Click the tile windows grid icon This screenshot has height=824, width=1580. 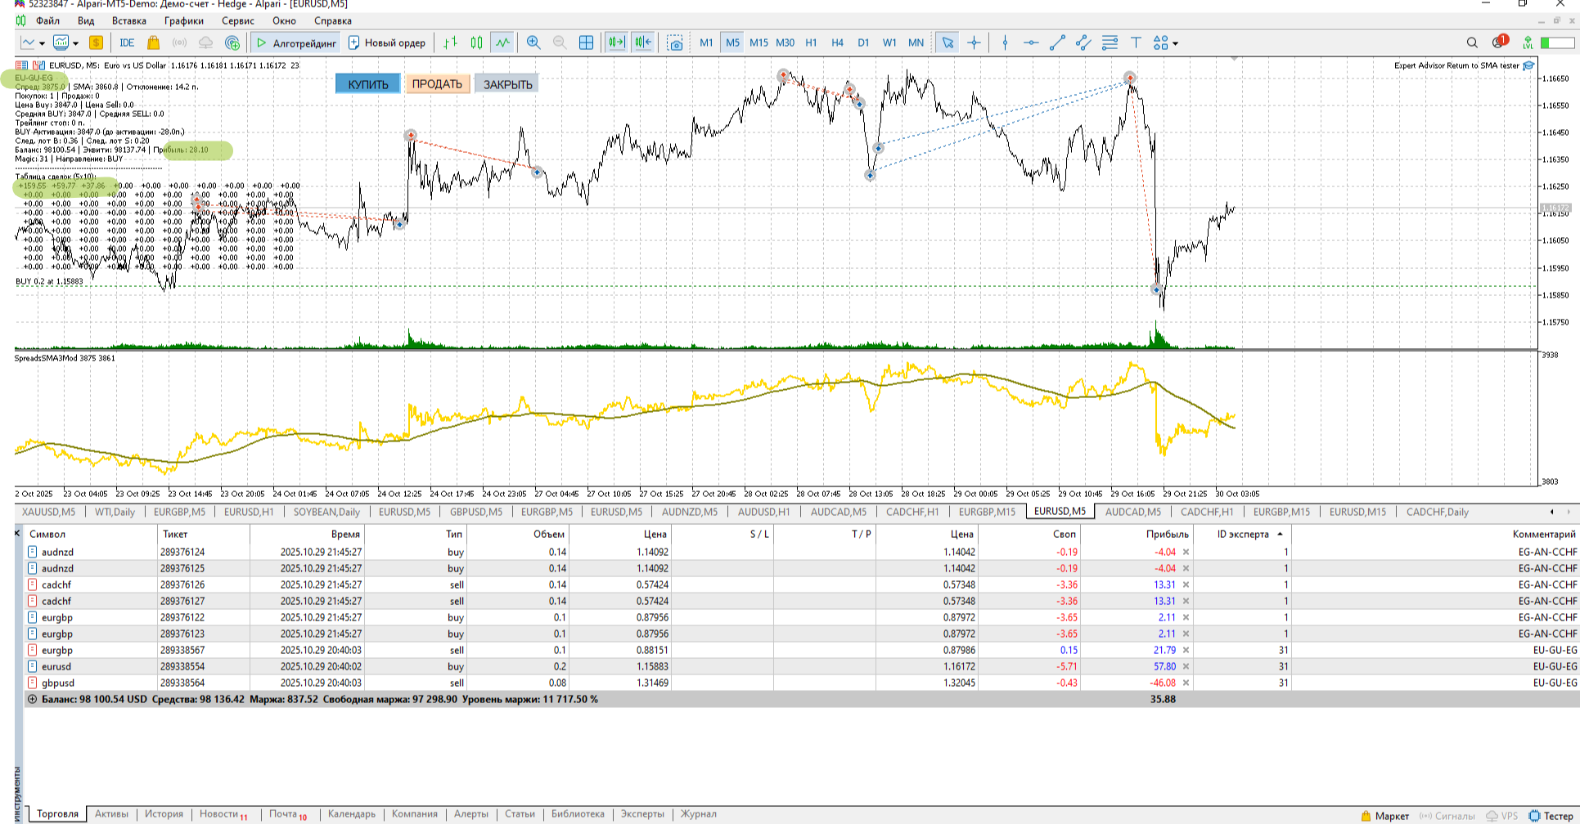(x=586, y=43)
